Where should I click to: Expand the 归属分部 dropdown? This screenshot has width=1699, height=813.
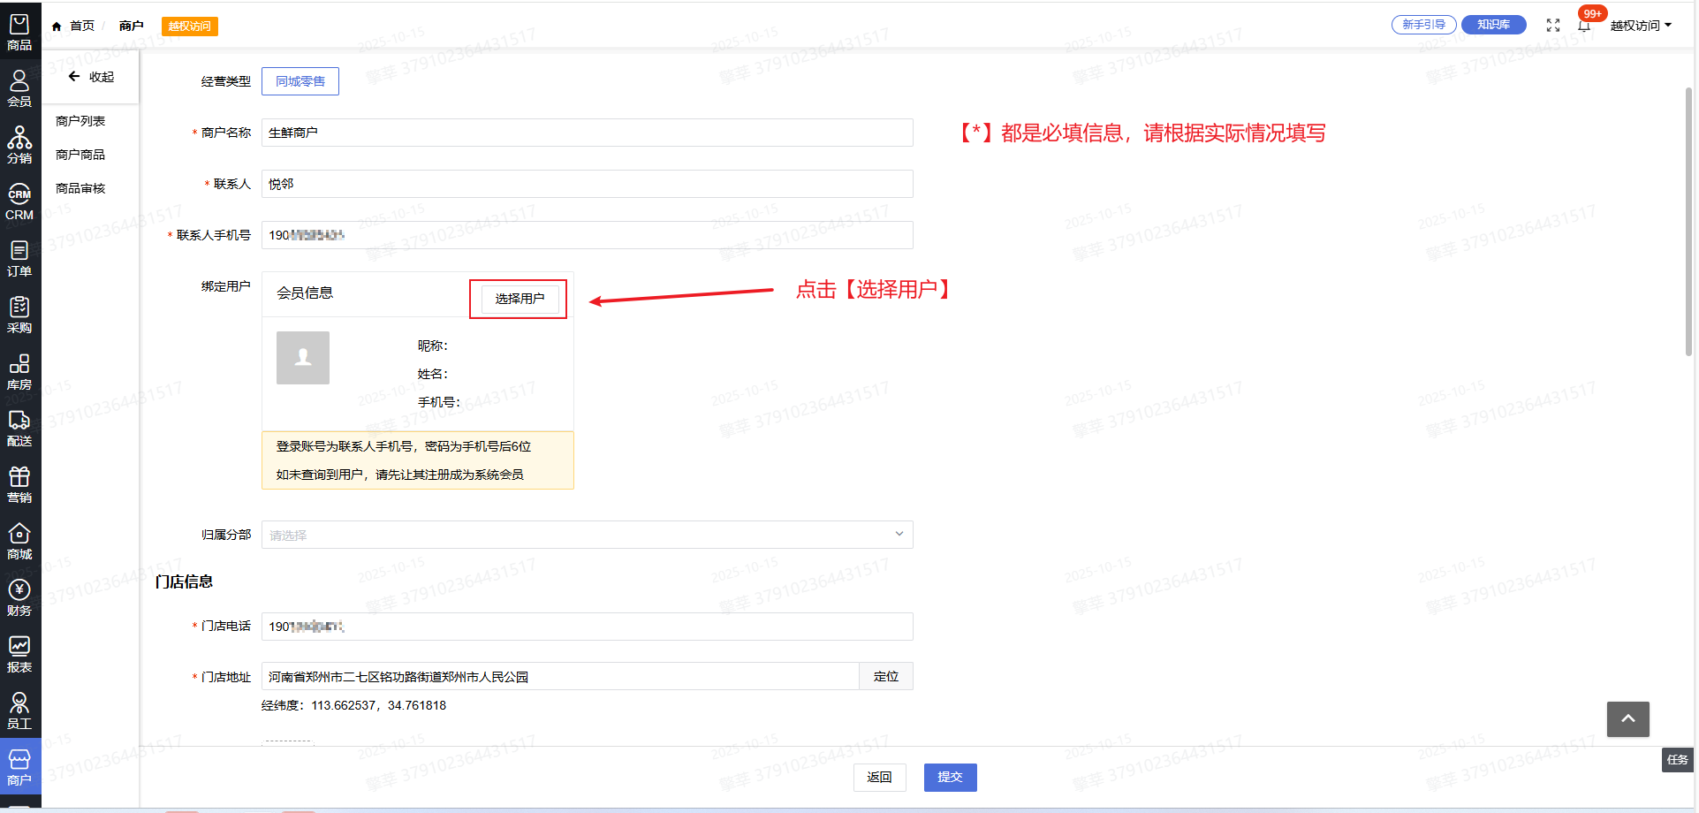587,535
